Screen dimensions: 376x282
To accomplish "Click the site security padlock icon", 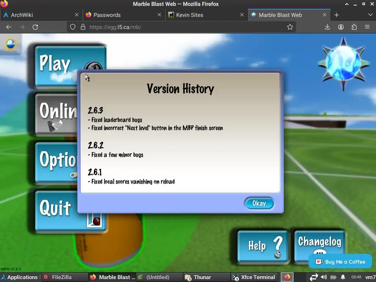I will (x=83, y=27).
